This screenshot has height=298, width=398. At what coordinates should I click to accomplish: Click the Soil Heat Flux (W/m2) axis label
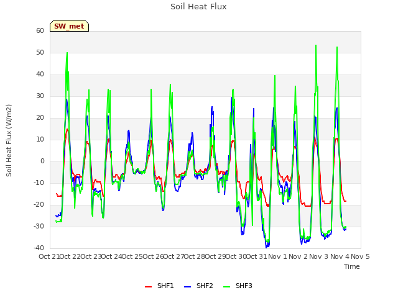point(9,140)
